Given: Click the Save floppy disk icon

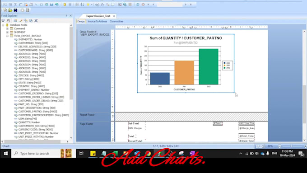Looking at the screenshot, I should click(15, 10).
